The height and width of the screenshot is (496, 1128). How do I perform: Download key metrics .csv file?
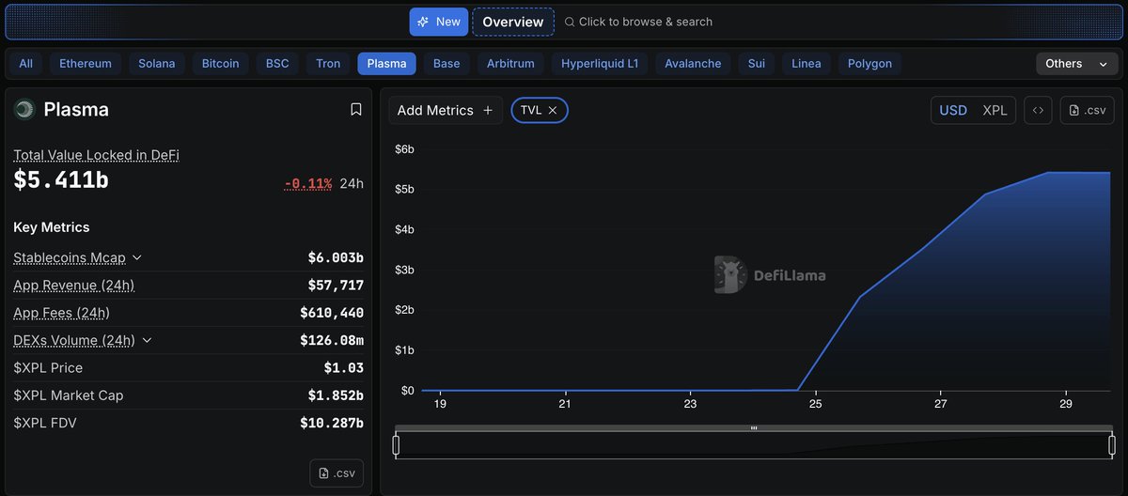click(x=337, y=473)
